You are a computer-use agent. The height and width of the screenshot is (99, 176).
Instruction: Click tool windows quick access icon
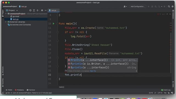tap(3, 93)
